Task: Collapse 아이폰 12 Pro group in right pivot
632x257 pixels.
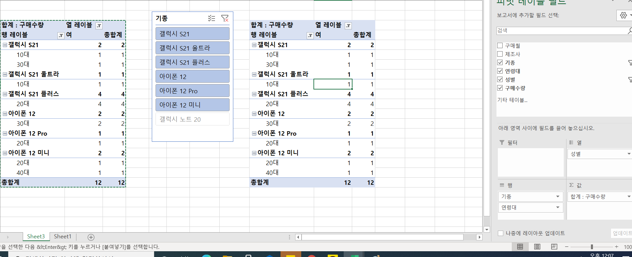Action: coord(254,133)
